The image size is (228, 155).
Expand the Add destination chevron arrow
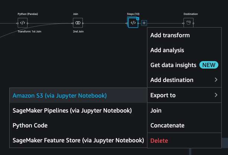[216, 80]
